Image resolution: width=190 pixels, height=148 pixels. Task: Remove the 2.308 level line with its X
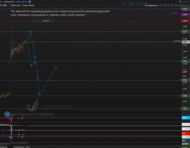pyautogui.click(x=180, y=9)
